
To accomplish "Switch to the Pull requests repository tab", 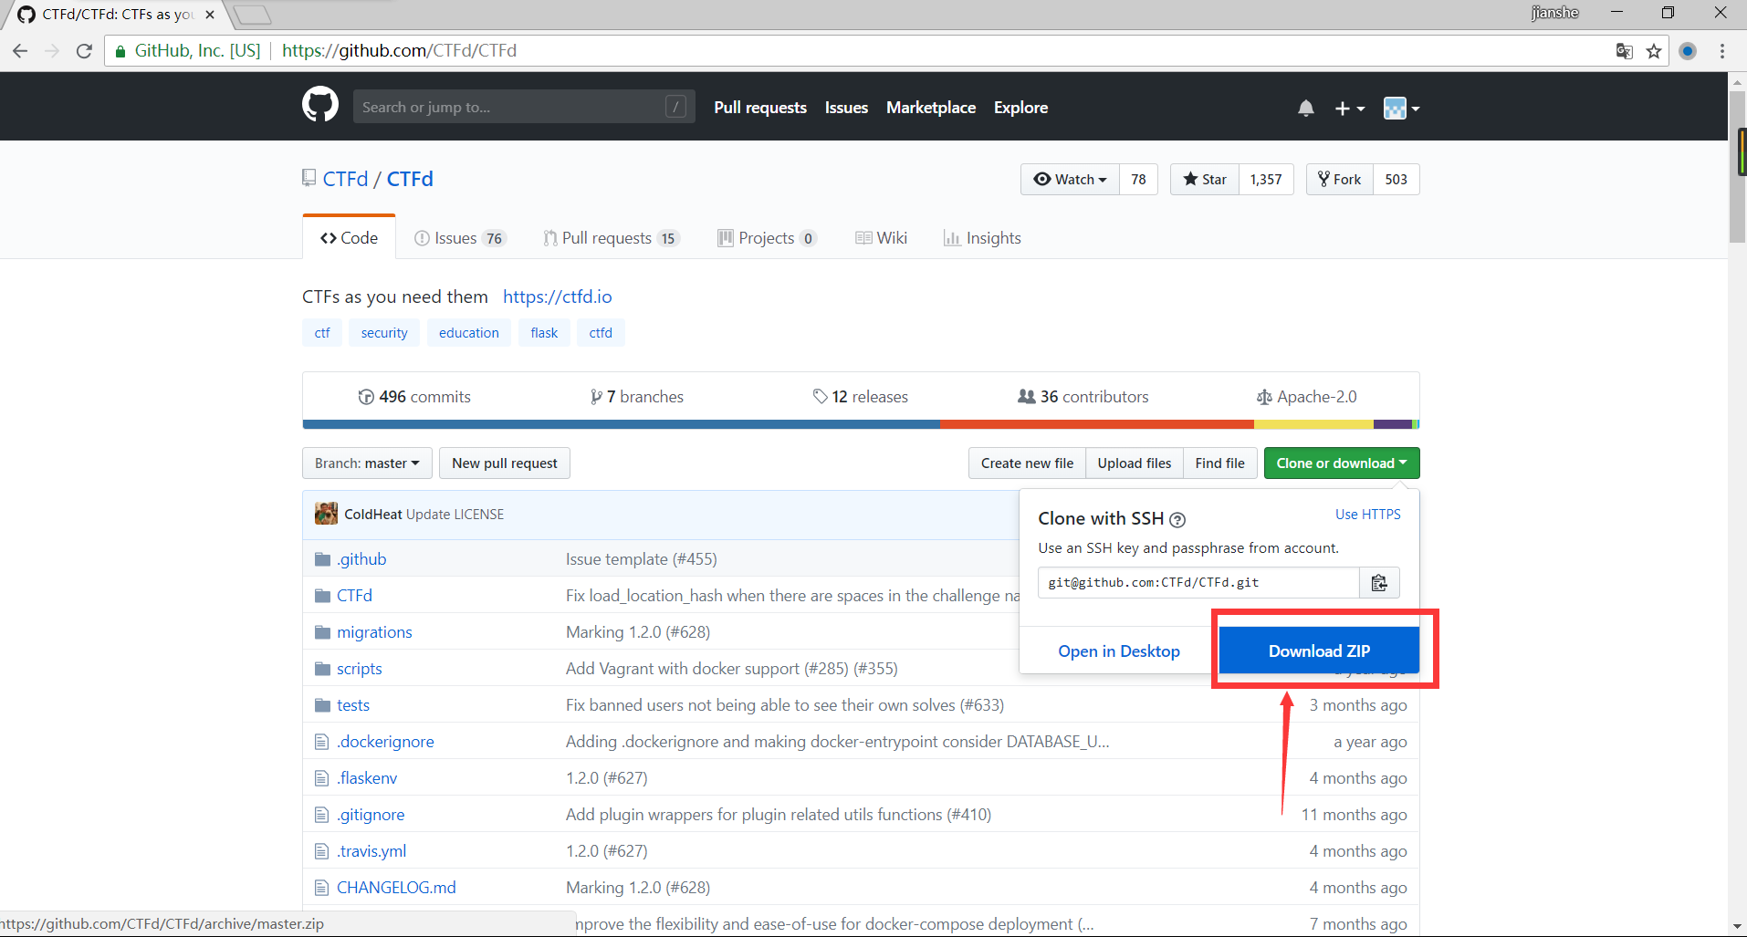I will [x=612, y=238].
